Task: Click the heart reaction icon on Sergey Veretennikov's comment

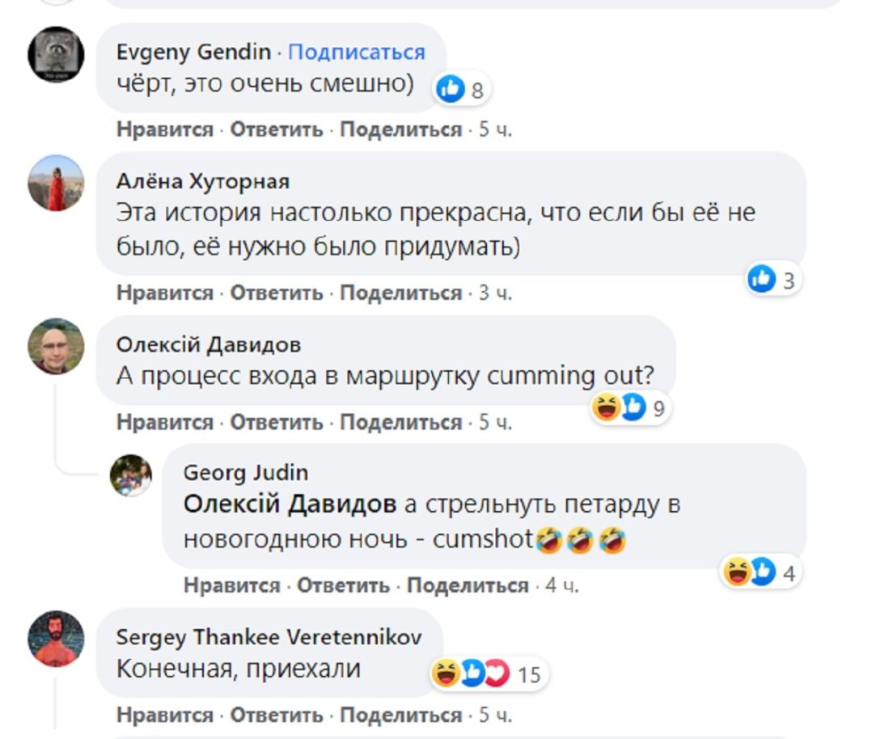Action: tap(495, 670)
